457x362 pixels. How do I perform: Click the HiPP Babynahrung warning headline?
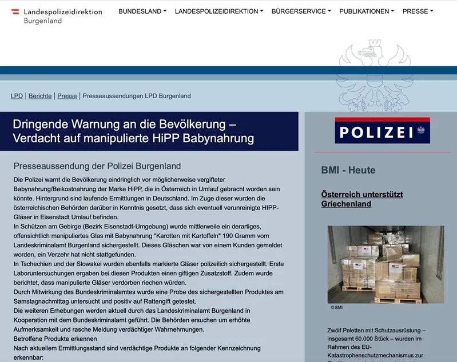(x=133, y=131)
